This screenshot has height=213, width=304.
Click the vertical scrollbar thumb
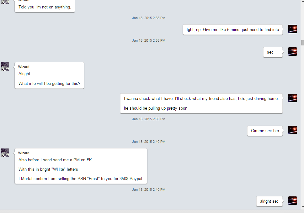[302, 43]
